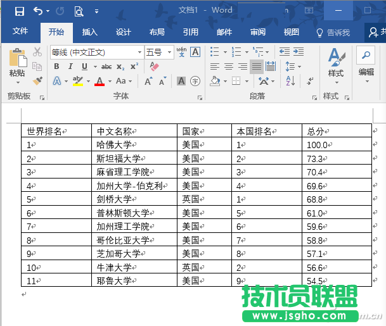Toggle Italic formatting
This screenshot has width=386, height=326.
(70, 66)
